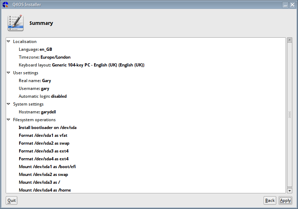Collapse the User settings section
This screenshot has height=209, width=298.
click(9, 73)
